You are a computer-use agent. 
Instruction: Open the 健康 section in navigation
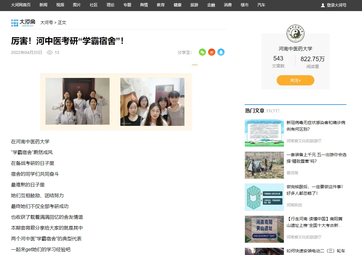point(178,5)
